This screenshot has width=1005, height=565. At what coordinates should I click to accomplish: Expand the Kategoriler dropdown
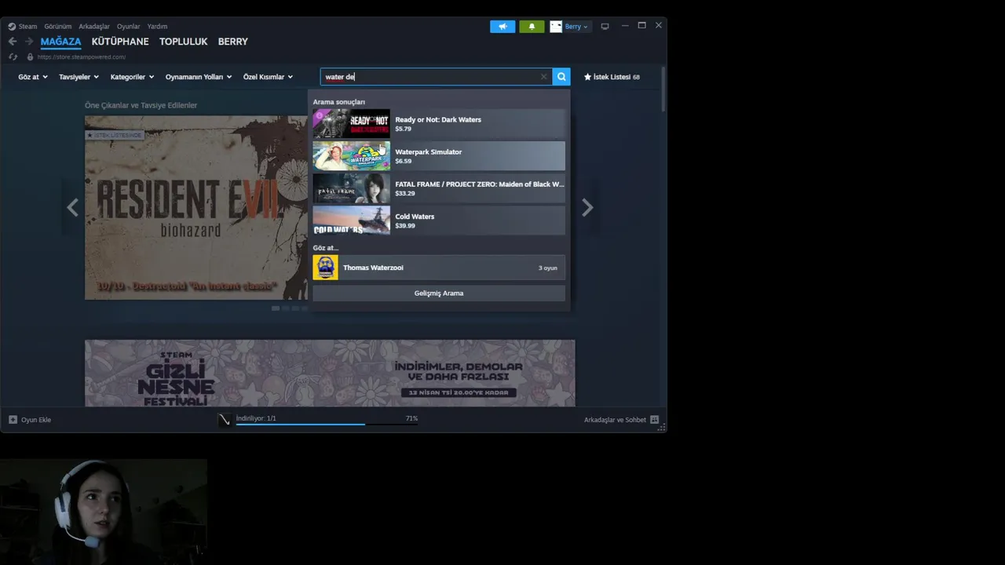132,77
